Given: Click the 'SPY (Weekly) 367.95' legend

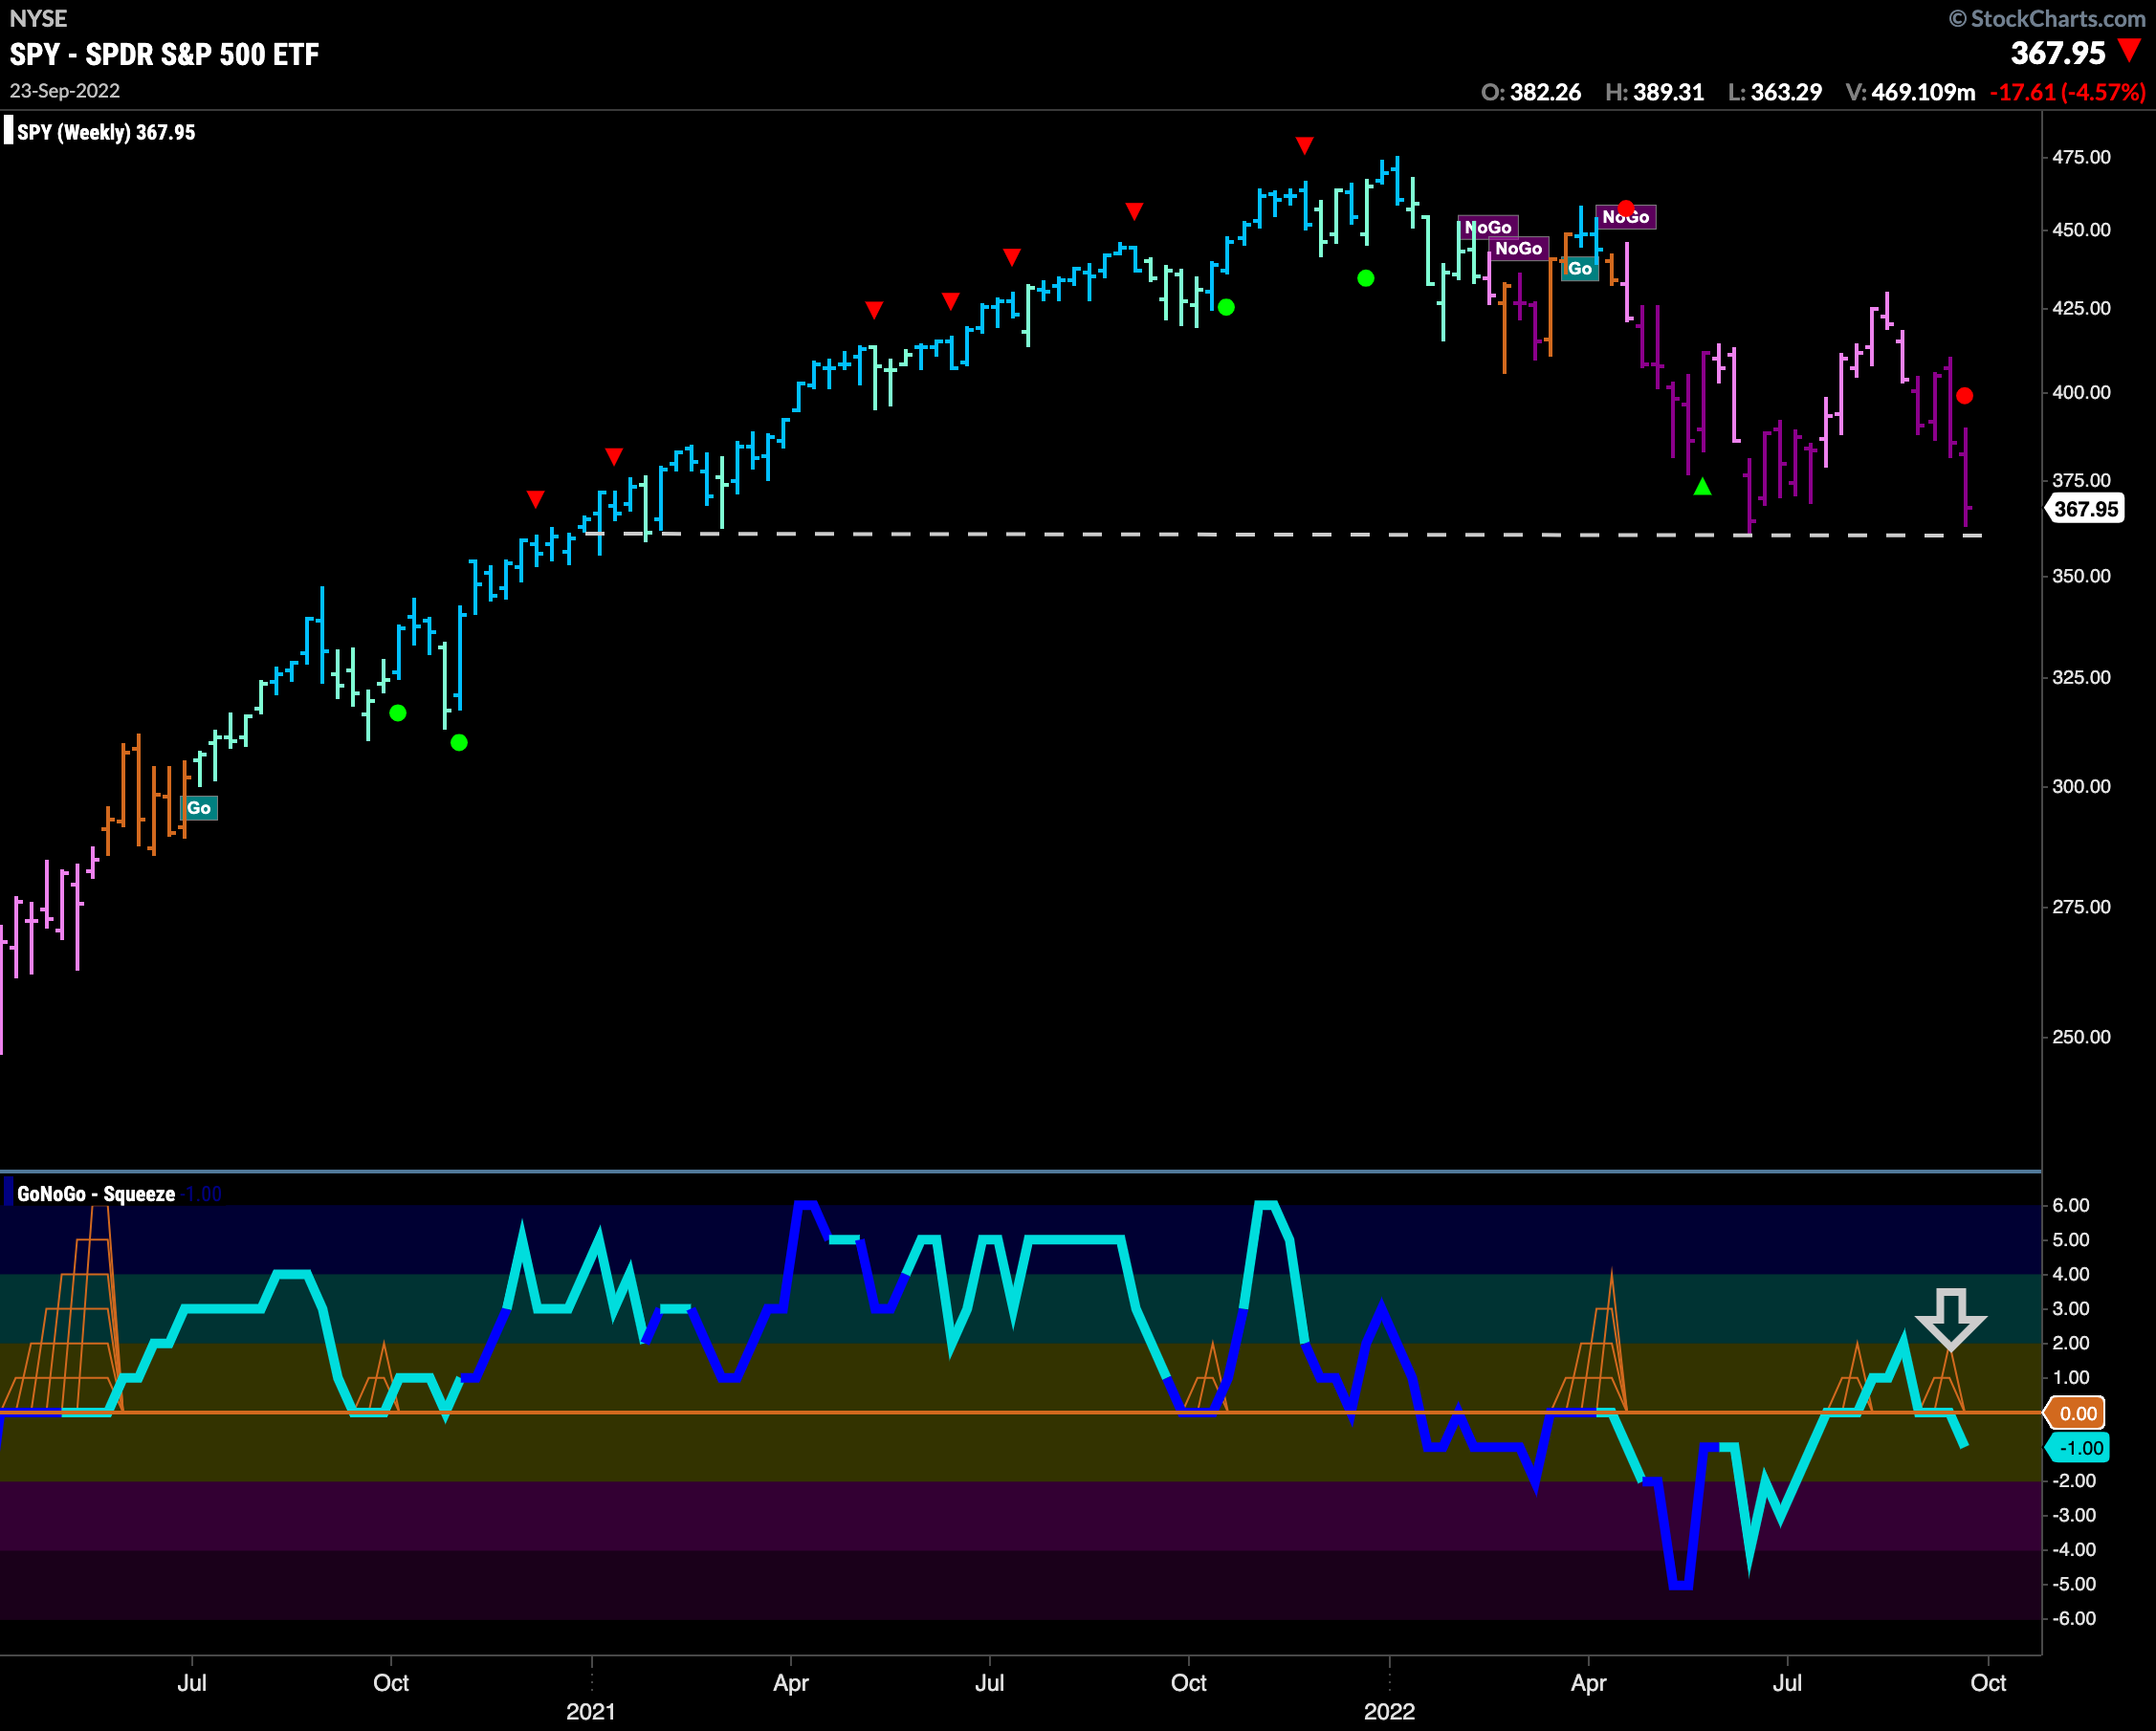Looking at the screenshot, I should (106, 132).
